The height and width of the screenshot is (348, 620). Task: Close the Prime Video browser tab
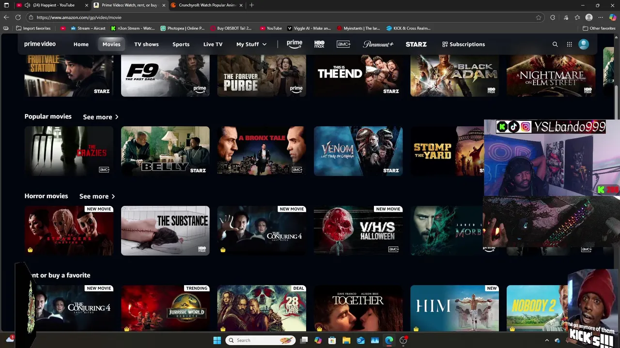[x=164, y=5]
